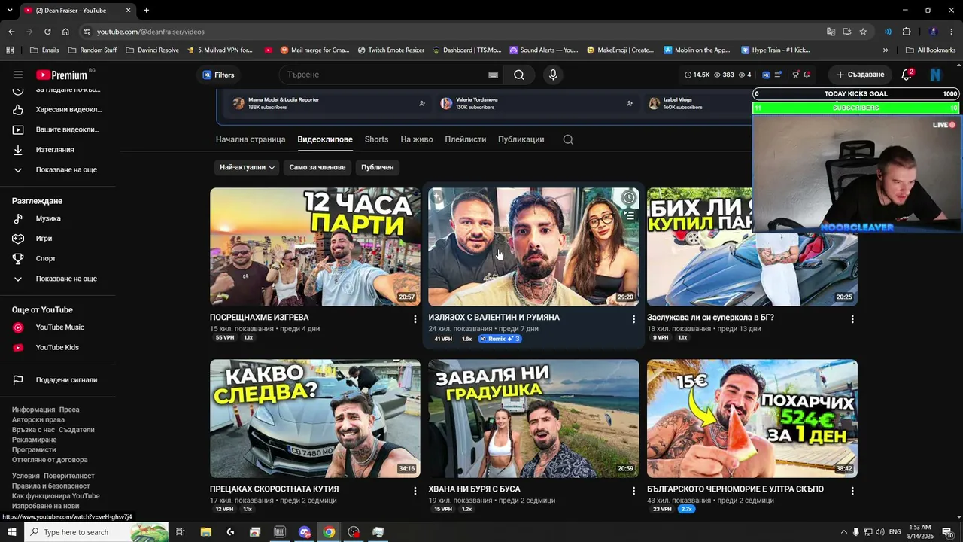Viewport: 963px width, 542px height.
Task: Open the КАКВО СЛЕДВА video thumbnail
Action: pyautogui.click(x=315, y=419)
